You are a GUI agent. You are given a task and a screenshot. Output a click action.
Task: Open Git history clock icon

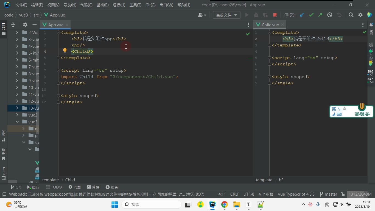(x=330, y=15)
